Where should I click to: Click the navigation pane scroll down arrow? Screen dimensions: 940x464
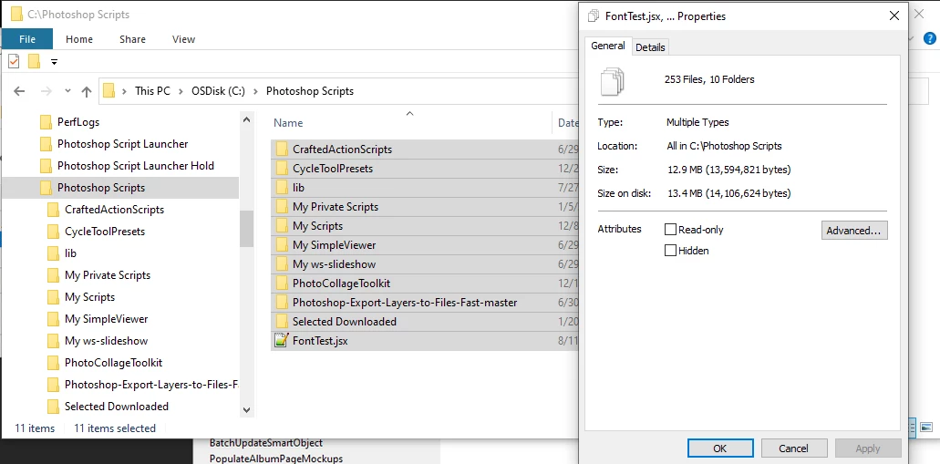tap(246, 410)
